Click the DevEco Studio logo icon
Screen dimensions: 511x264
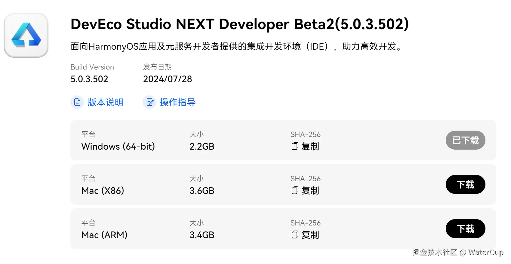point(26,35)
